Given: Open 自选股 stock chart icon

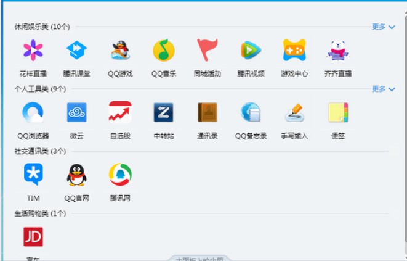Looking at the screenshot, I should (120, 112).
